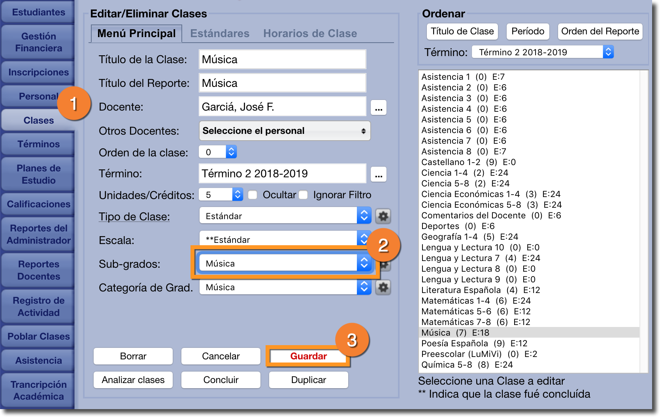Expand the Escala dropdown
The height and width of the screenshot is (417, 660).
(364, 239)
